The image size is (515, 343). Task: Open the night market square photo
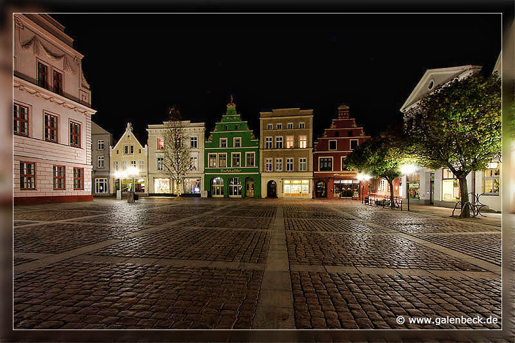[x=257, y=171]
